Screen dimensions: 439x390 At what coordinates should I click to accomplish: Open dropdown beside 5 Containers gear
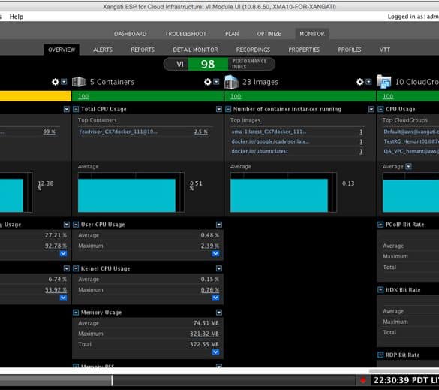click(x=216, y=82)
